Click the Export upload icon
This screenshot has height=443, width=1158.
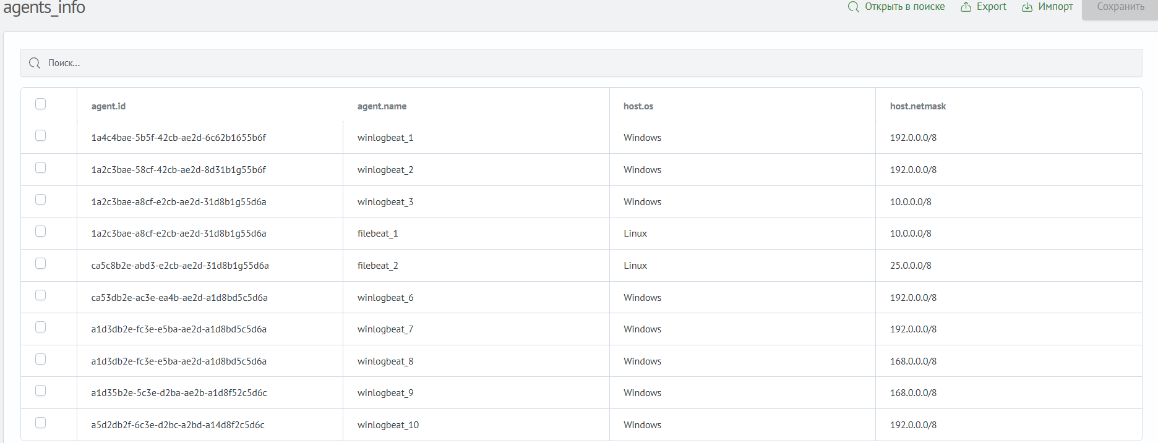(x=966, y=7)
